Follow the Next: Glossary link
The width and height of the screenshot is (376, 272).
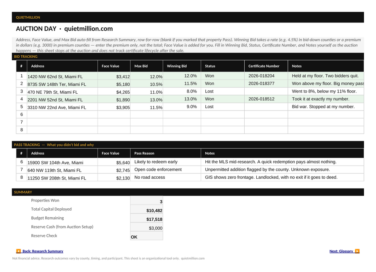tap(341, 251)
